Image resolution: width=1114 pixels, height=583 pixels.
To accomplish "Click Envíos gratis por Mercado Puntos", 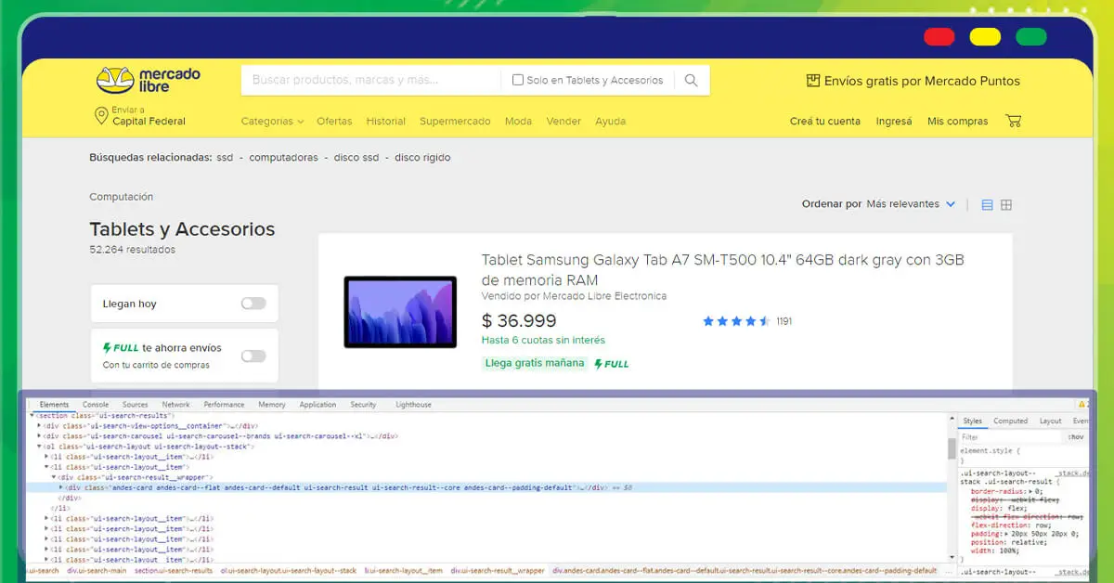I will click(x=922, y=81).
